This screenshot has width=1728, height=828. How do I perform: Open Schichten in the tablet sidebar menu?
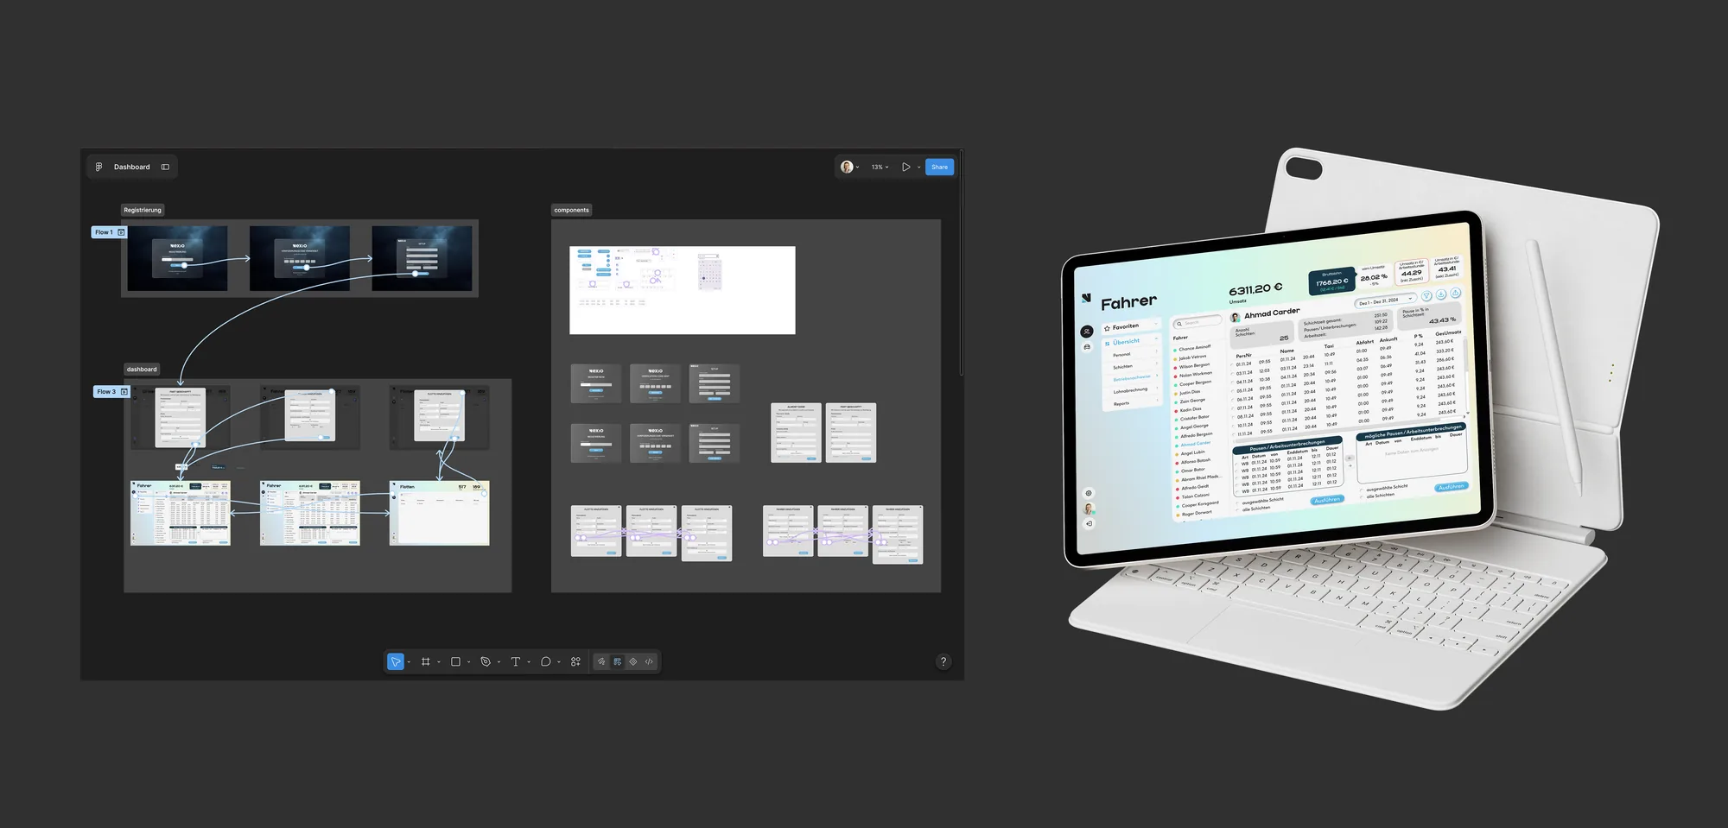pos(1123,367)
